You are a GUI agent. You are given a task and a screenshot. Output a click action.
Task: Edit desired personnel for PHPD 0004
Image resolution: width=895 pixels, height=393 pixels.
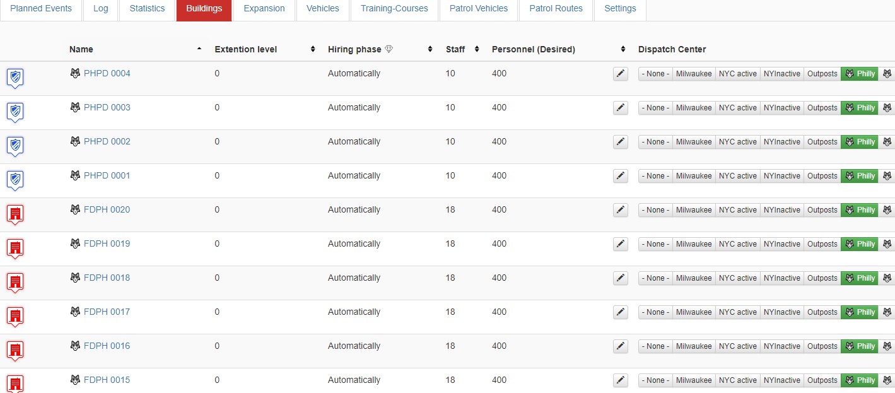point(621,74)
